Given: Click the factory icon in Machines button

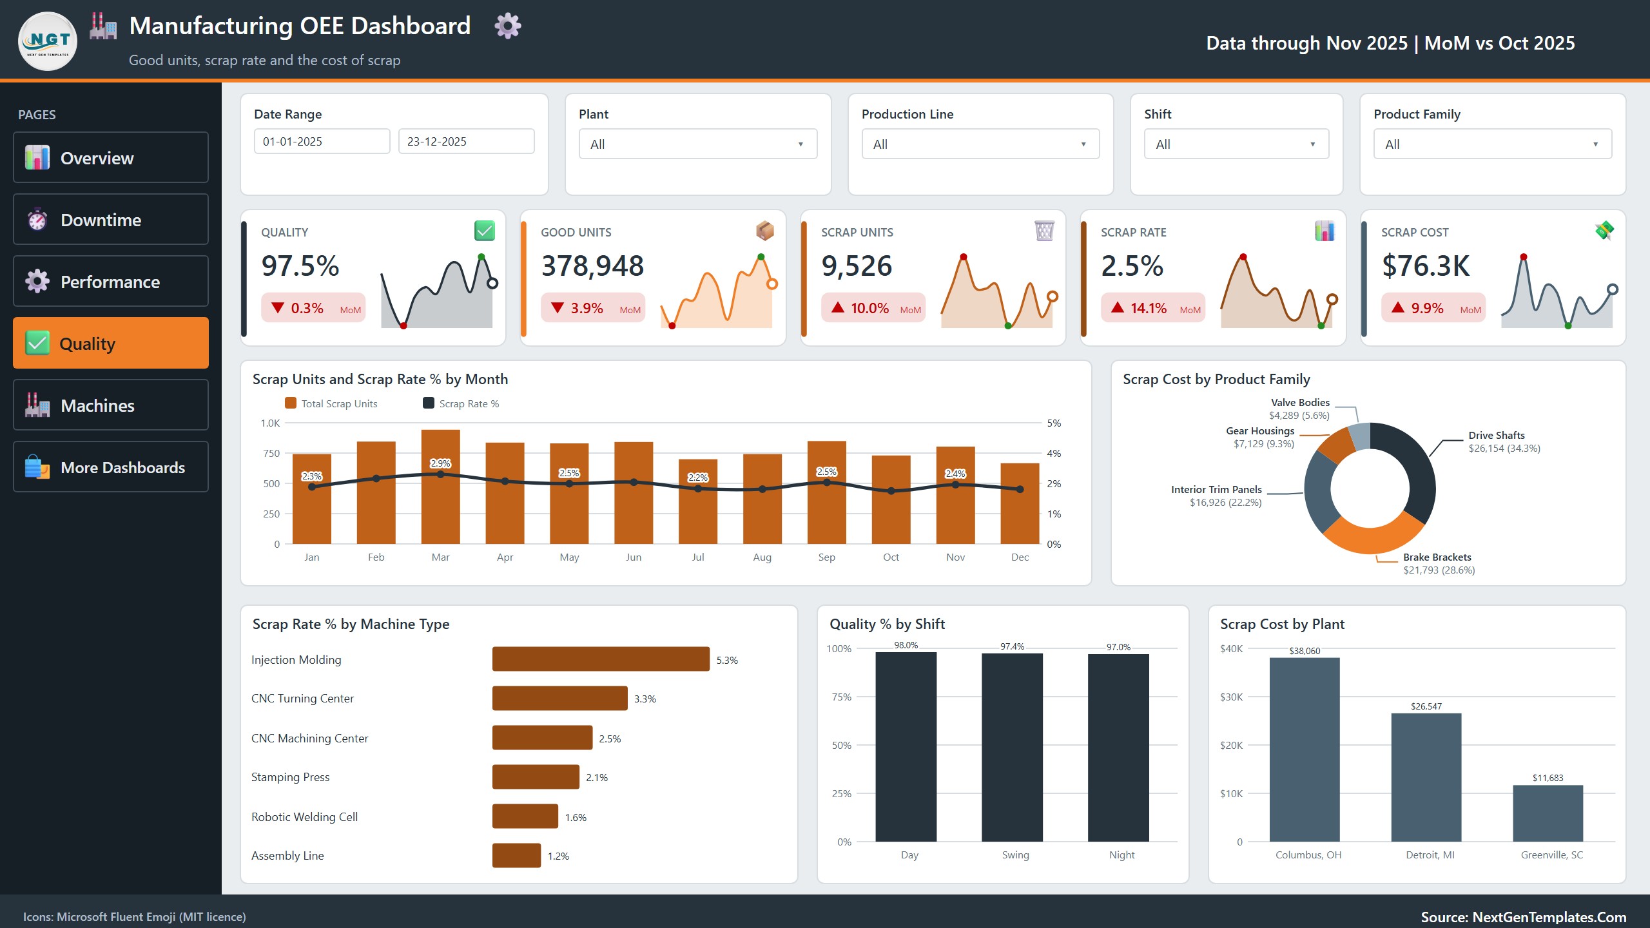Looking at the screenshot, I should click(x=37, y=405).
